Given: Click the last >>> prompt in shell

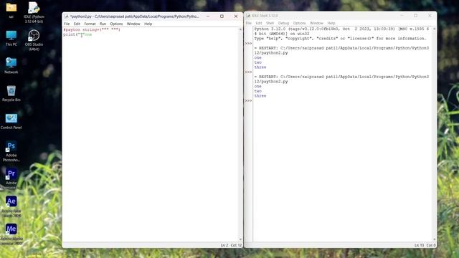Looking at the screenshot, I should pos(248,100).
